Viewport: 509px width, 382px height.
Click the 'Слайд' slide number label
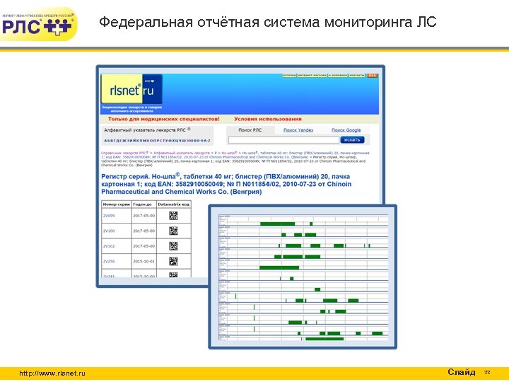click(461, 372)
